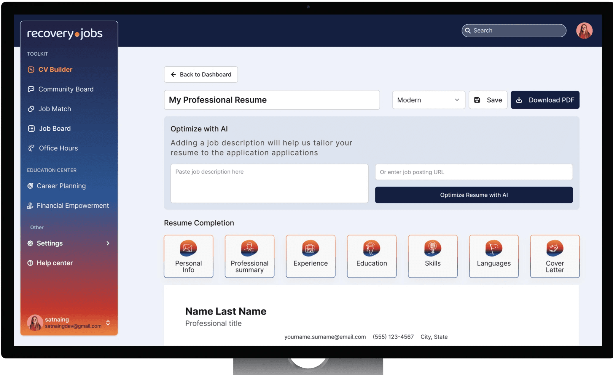Open Financial Empowerment section
This screenshot has height=375, width=613.
73,206
